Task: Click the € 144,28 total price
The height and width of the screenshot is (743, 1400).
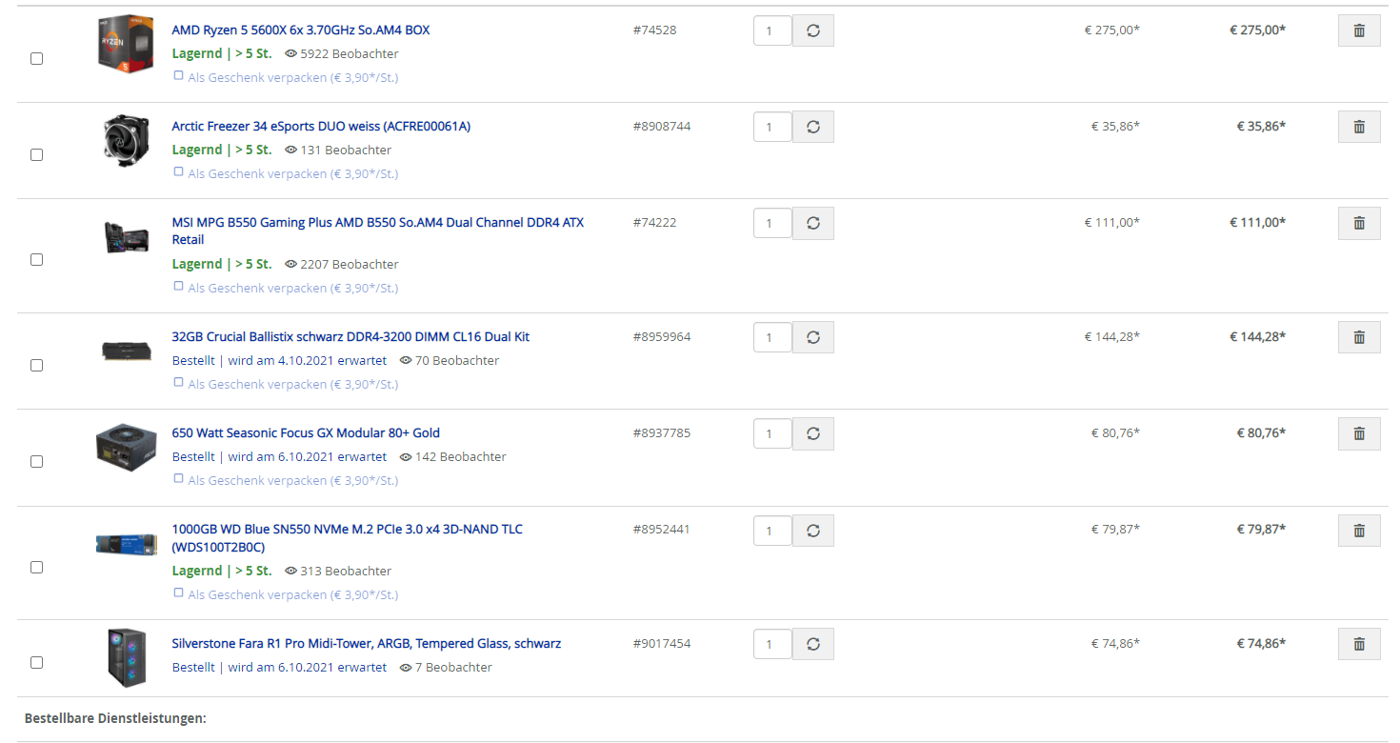Action: 1257,337
